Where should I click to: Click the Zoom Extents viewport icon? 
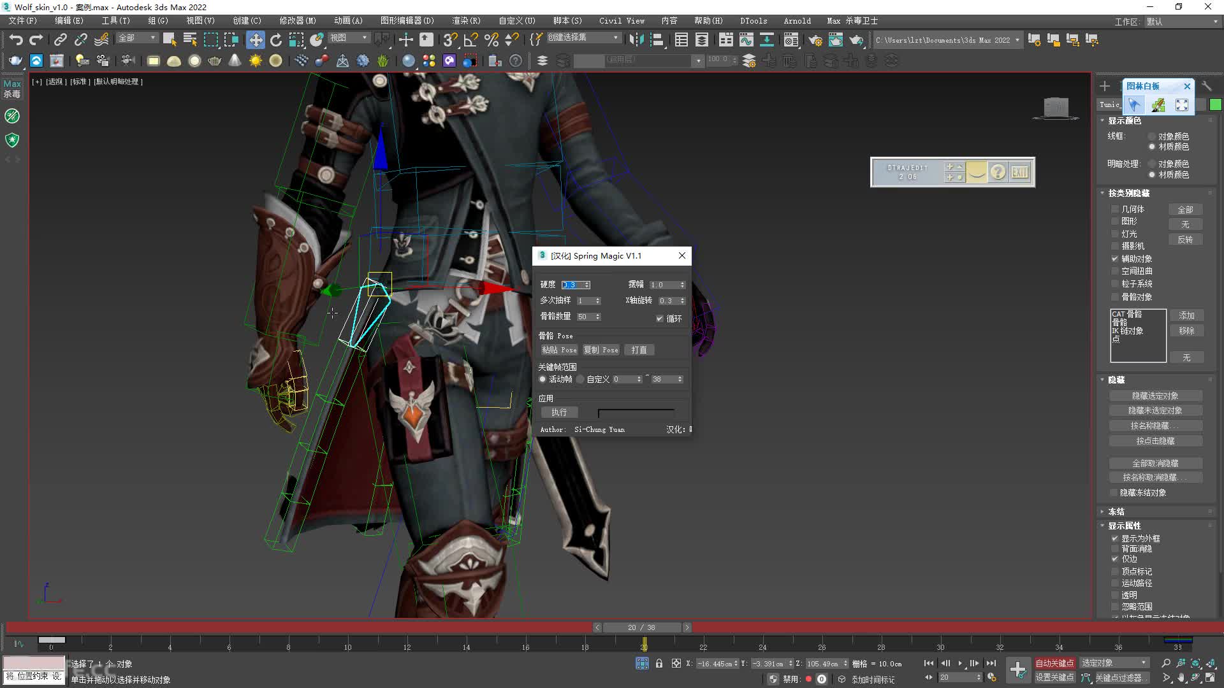click(1196, 663)
